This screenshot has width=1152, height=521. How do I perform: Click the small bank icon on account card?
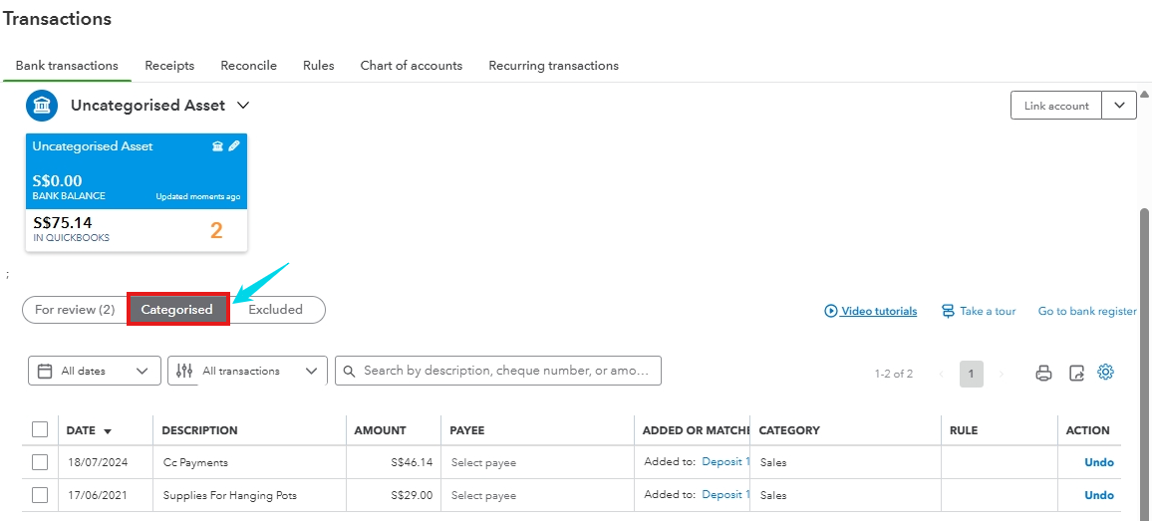[x=217, y=146]
